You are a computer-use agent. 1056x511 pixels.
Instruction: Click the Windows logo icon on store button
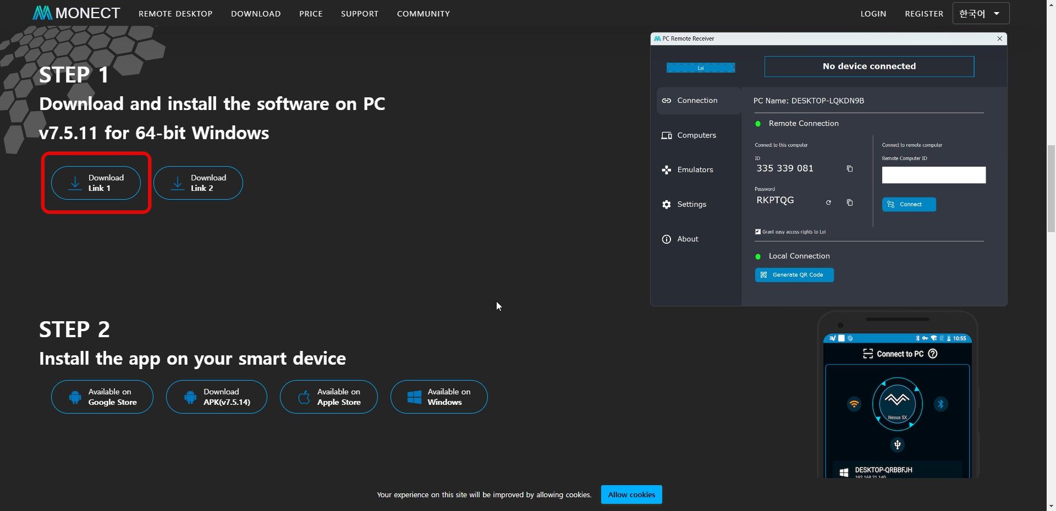click(414, 397)
